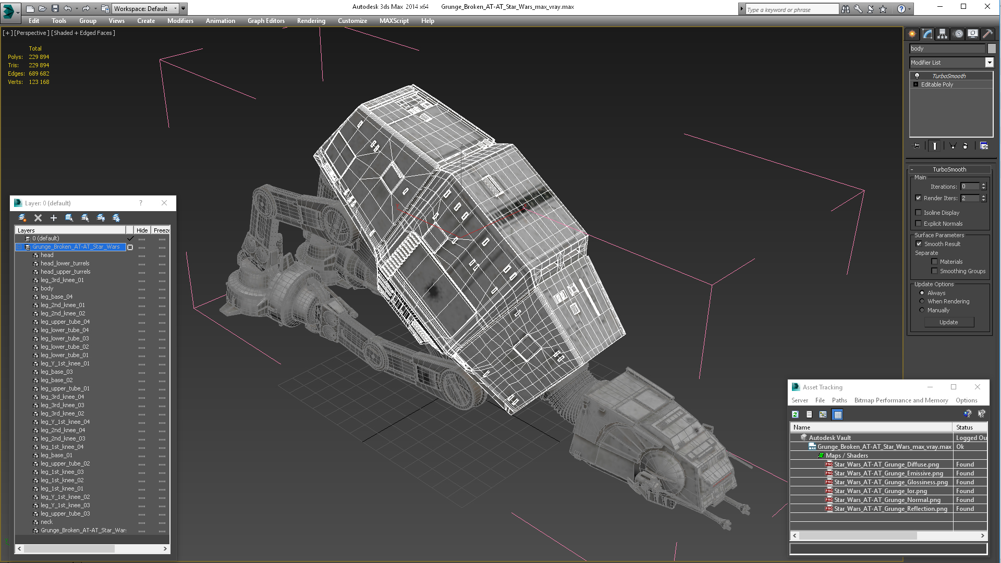Image resolution: width=1001 pixels, height=563 pixels.
Task: Open the Hierarchy command panel tab
Action: [942, 34]
